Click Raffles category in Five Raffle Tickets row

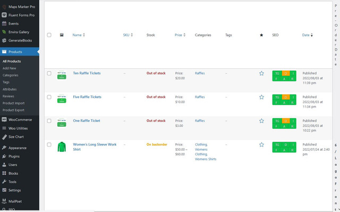tap(200, 97)
